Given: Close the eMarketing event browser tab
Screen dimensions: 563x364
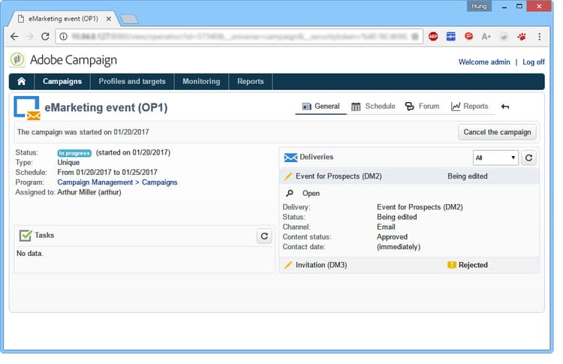Looking at the screenshot, I should tap(108, 19).
